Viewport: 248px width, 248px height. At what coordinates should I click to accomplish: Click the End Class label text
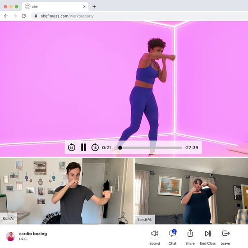point(208,243)
